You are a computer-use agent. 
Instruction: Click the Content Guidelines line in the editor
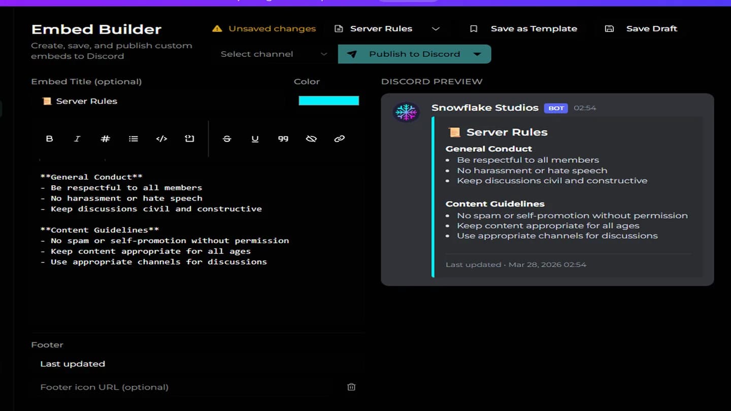tap(99, 230)
